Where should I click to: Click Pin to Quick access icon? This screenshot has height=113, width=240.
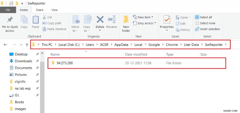click(10, 20)
